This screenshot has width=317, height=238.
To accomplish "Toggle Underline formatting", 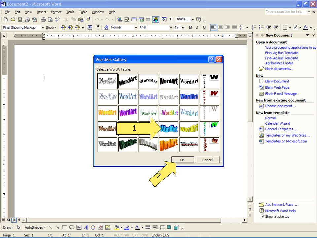I will [204, 27].
